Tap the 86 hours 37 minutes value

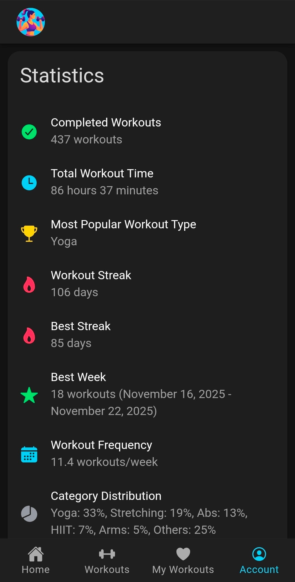[104, 191]
